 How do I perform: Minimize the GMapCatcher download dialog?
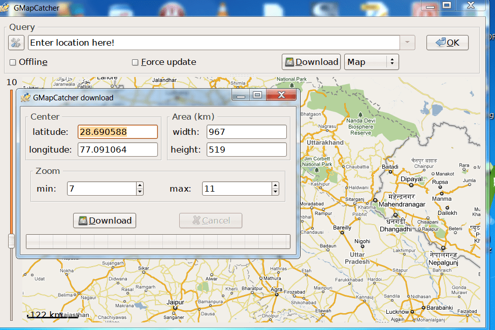(x=241, y=95)
